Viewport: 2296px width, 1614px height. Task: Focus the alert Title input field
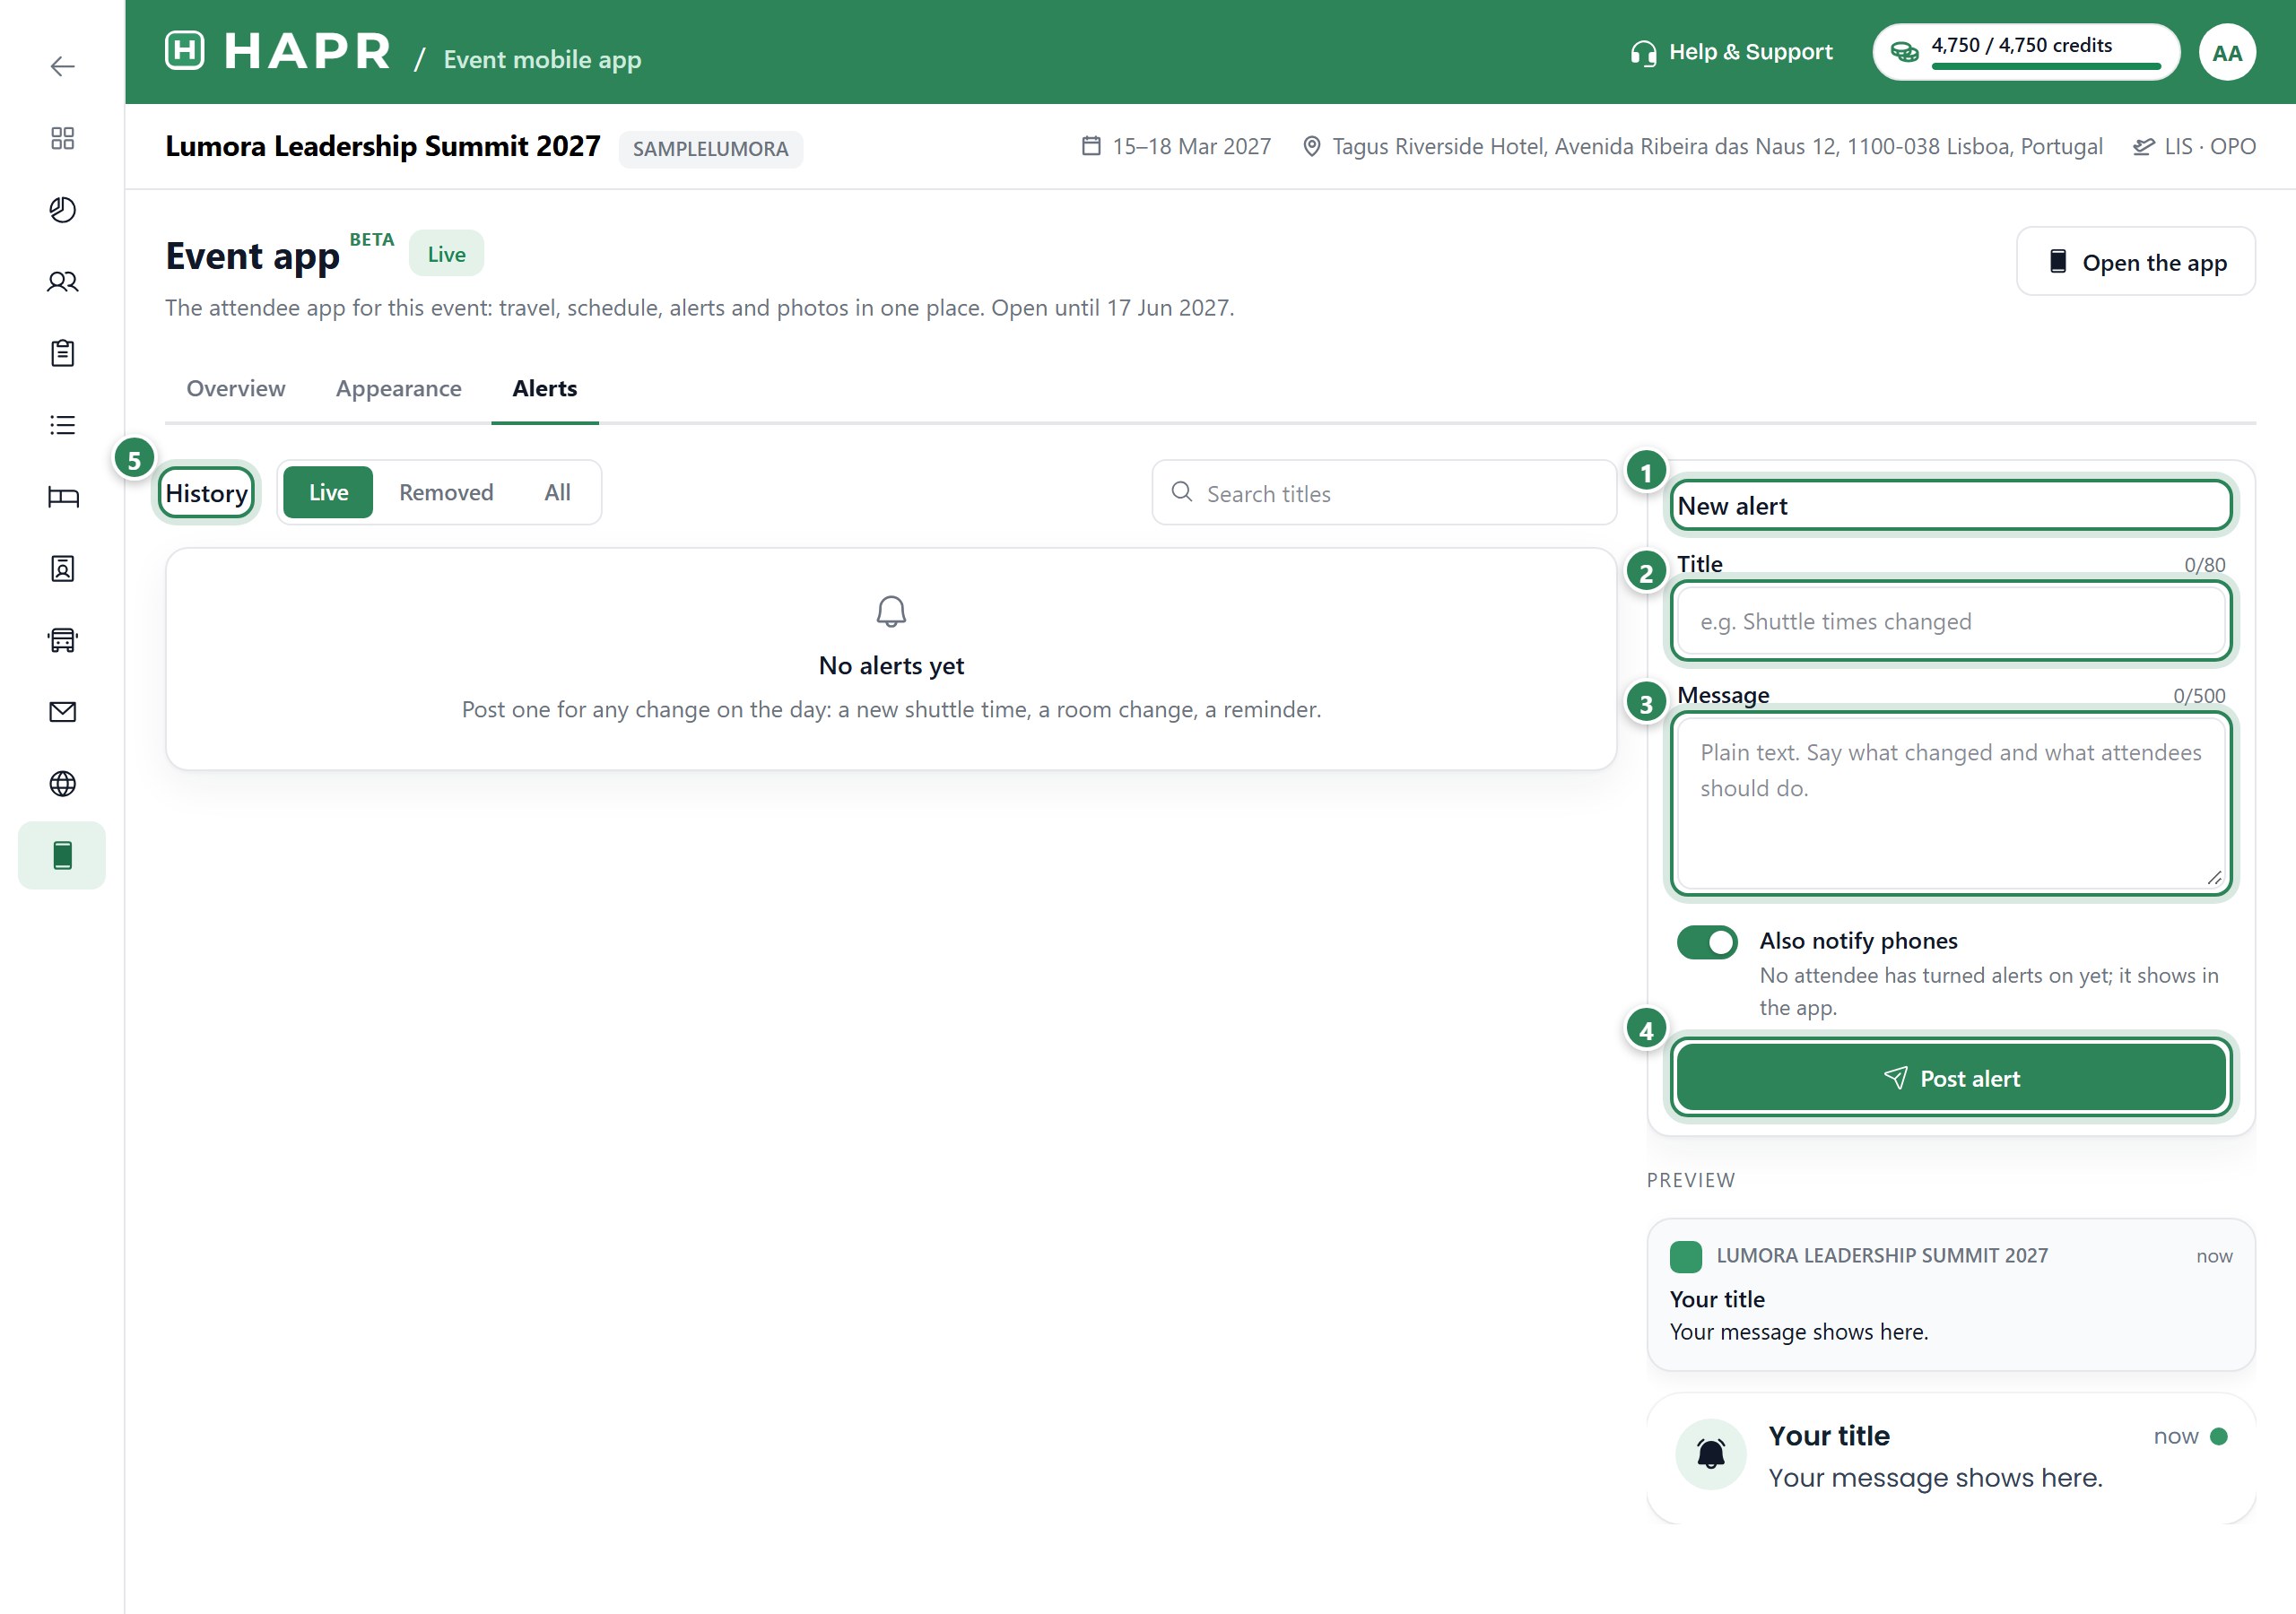point(1951,621)
